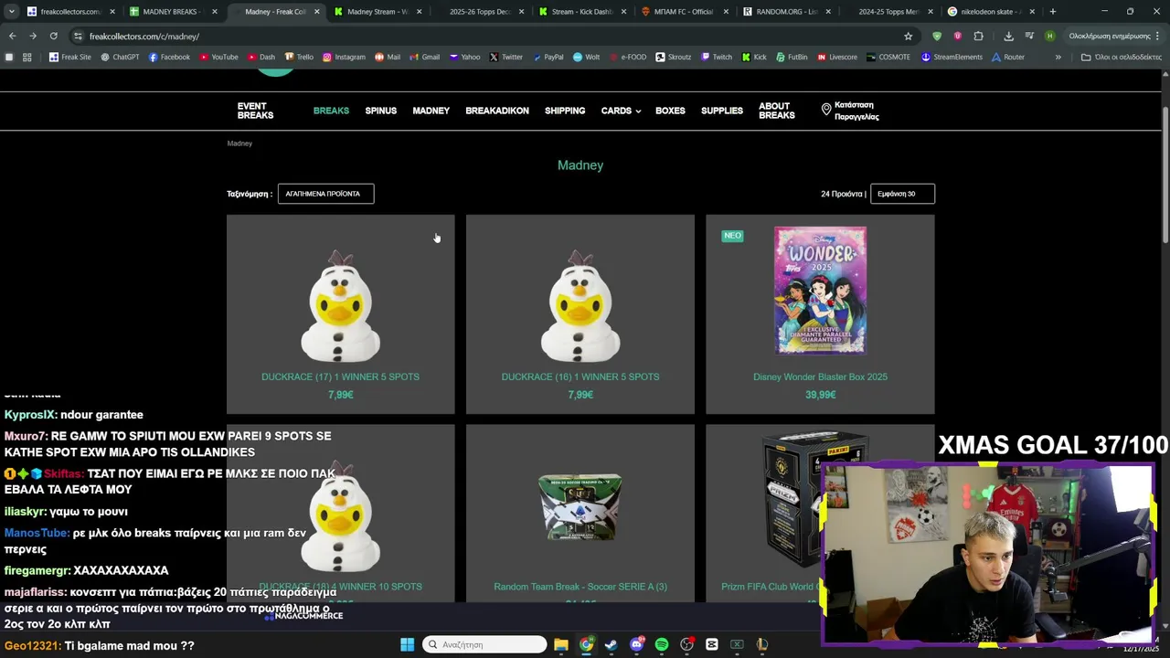1170x658 pixels.
Task: Click the browser forward arrow
Action: click(x=32, y=36)
